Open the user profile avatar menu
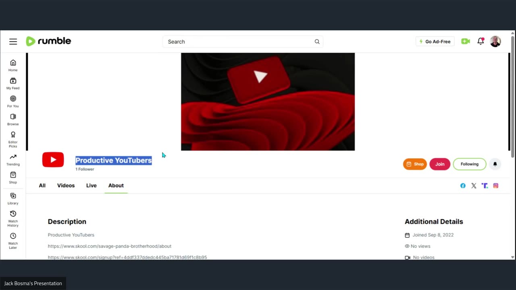Screen dimensions: 516x290 click(x=495, y=41)
